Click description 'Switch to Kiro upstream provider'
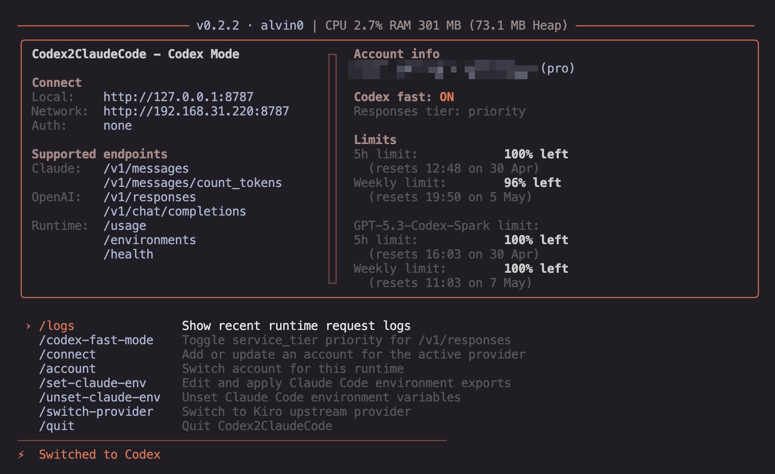 tap(297, 412)
